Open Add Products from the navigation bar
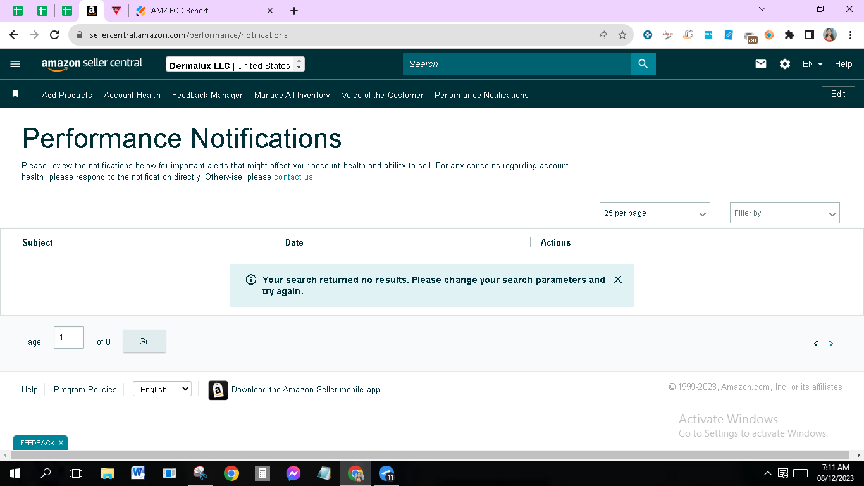 (67, 95)
